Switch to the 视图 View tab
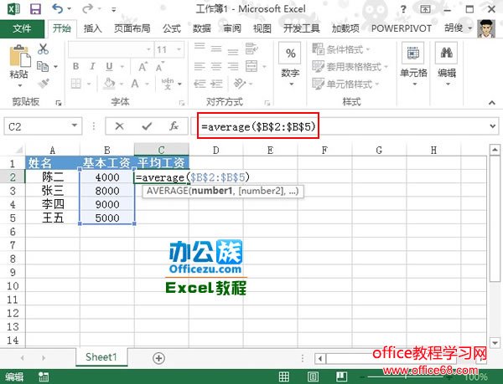 pyautogui.click(x=262, y=28)
